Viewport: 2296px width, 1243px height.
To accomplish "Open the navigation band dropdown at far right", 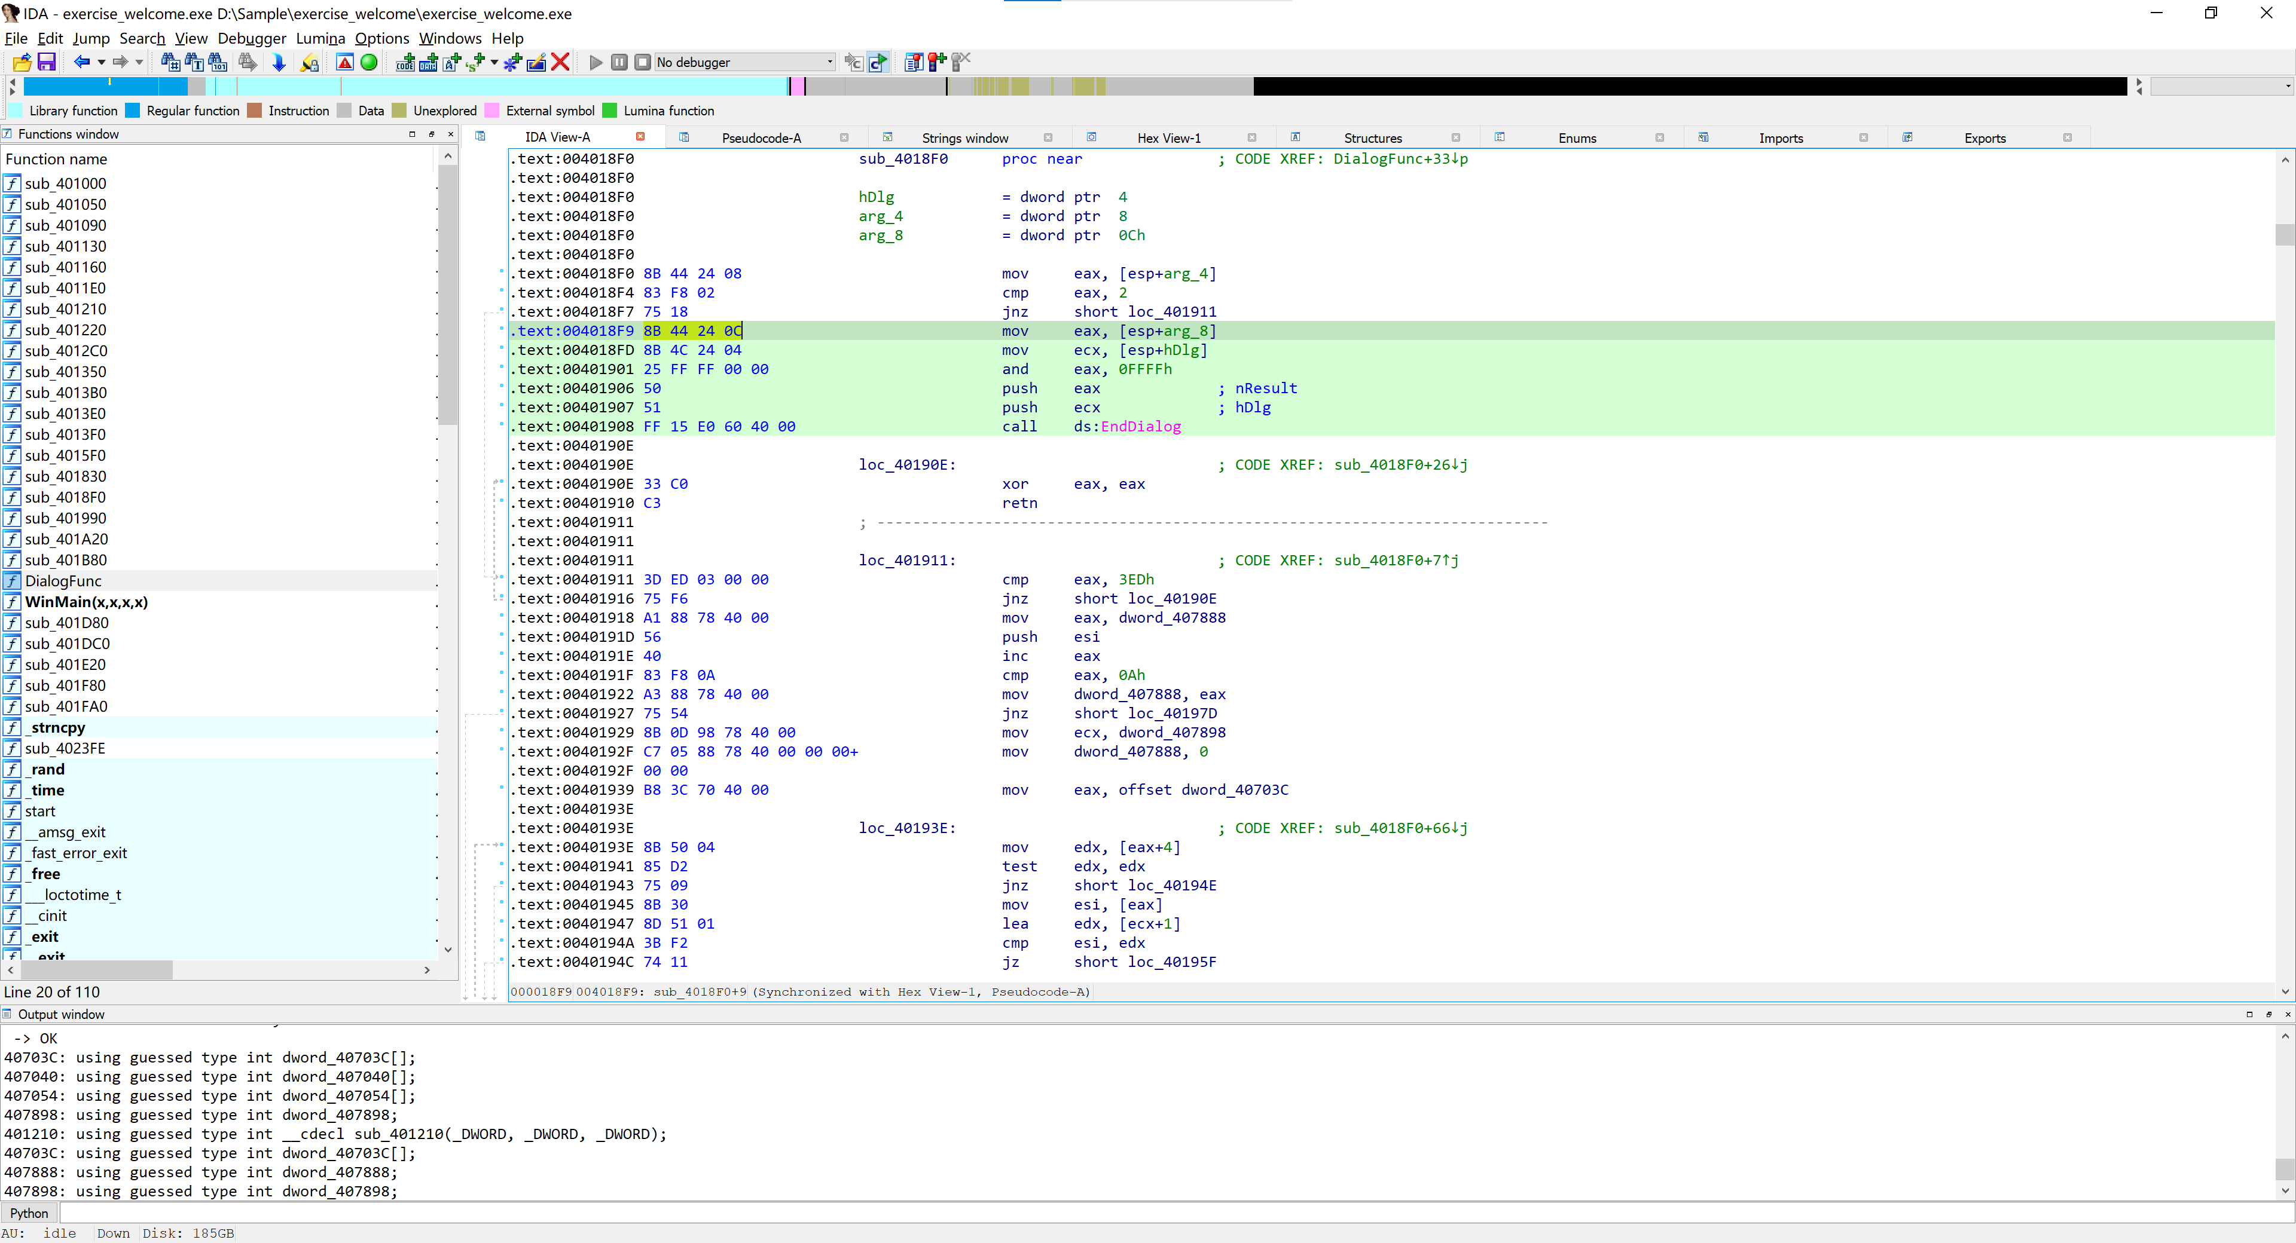I will click(x=2223, y=87).
